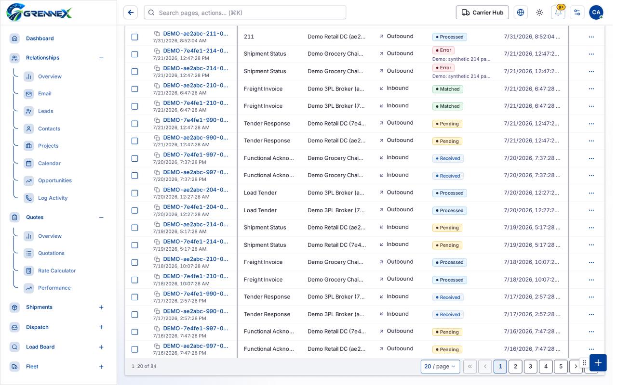This screenshot has width=617, height=385.
Task: Open the Rate Calculator page
Action: point(57,271)
